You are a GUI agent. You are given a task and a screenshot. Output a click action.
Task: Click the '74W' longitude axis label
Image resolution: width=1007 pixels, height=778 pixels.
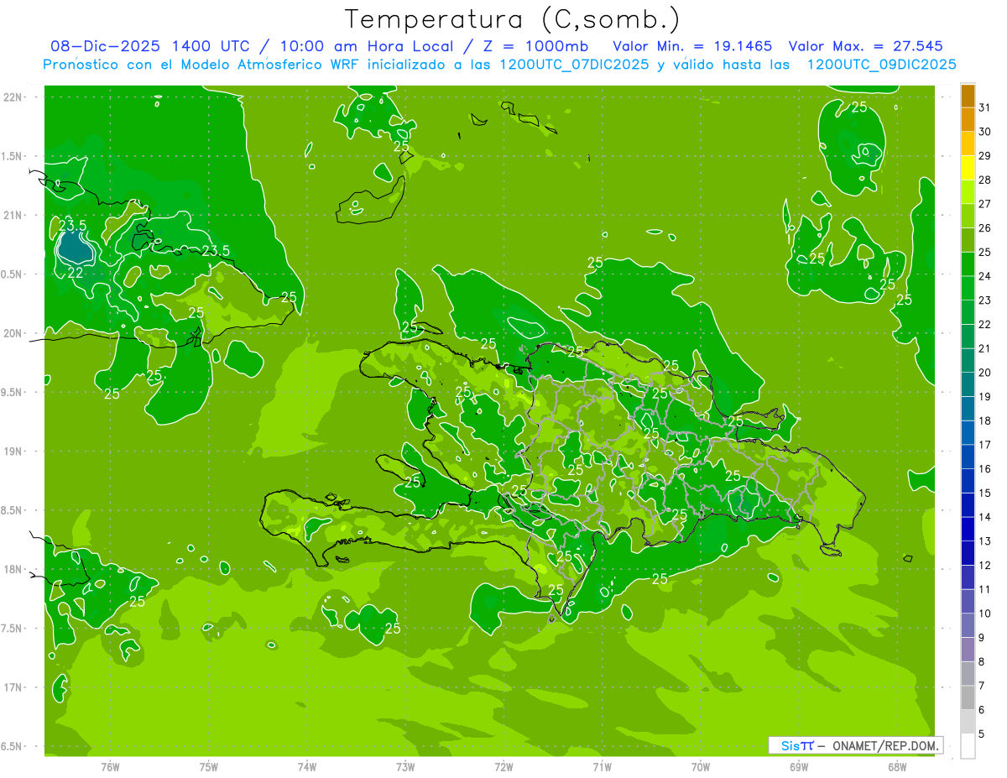pyautogui.click(x=307, y=767)
